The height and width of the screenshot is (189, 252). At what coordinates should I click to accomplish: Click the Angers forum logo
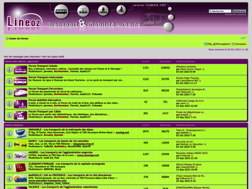tap(20, 156)
